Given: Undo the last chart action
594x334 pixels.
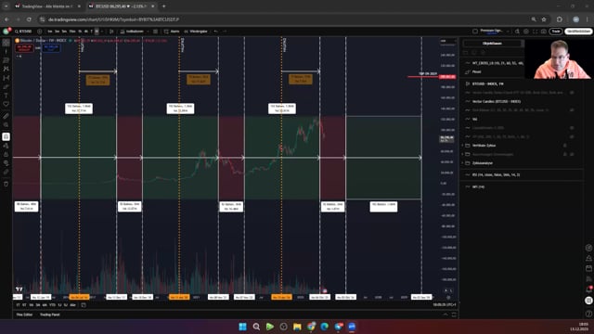Looking at the screenshot, I should point(216,32).
